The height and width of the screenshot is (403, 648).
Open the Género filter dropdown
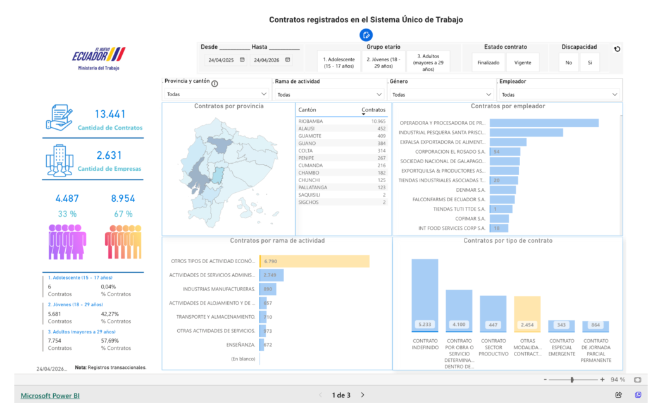tap(441, 94)
